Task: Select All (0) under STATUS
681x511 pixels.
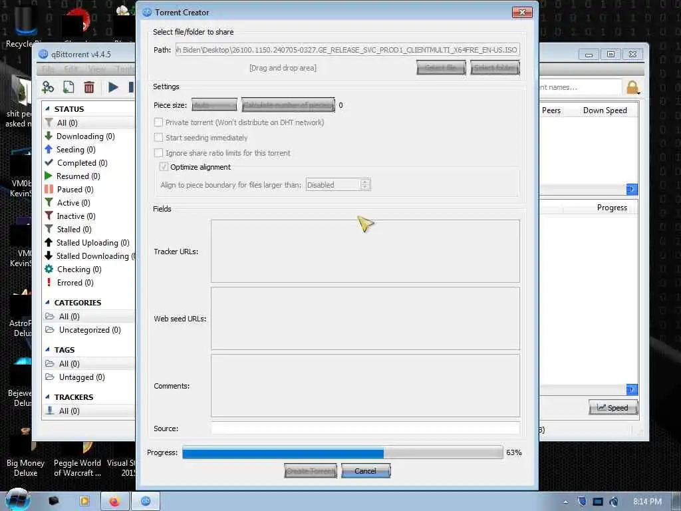Action: click(x=67, y=123)
